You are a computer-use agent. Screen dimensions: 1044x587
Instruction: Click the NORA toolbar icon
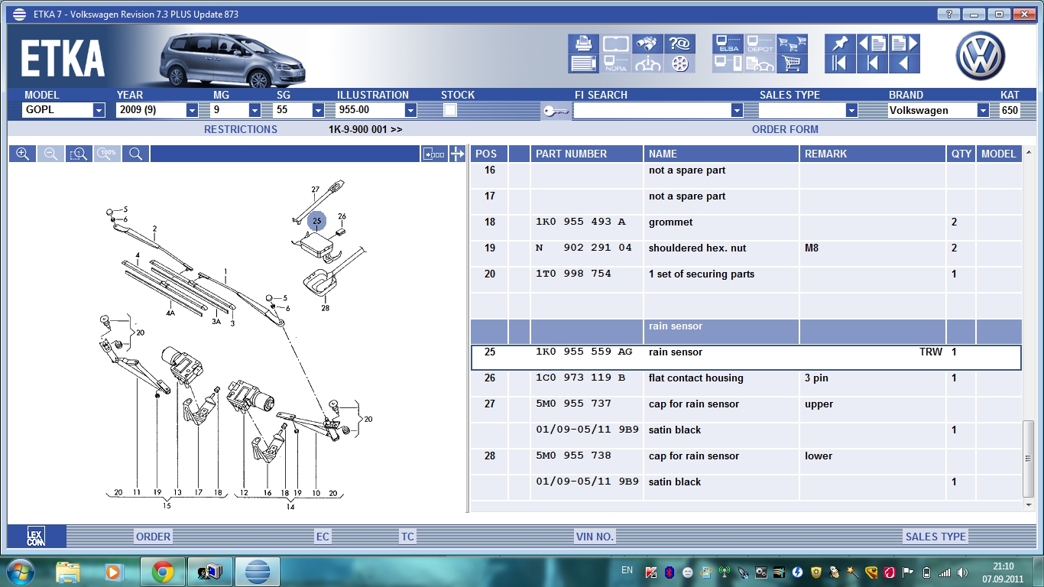pyautogui.click(x=615, y=63)
